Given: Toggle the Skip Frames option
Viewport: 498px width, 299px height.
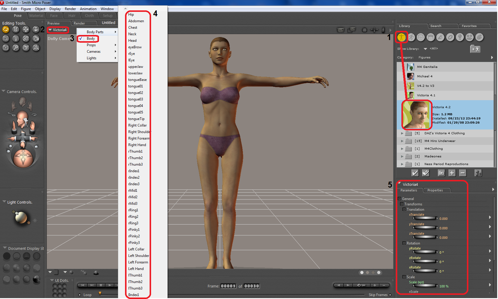Looking at the screenshot, I should 390,295.
